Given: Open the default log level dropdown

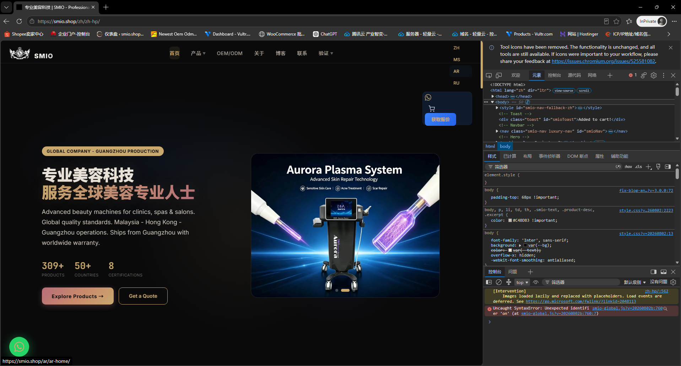Looking at the screenshot, I should click(x=635, y=282).
